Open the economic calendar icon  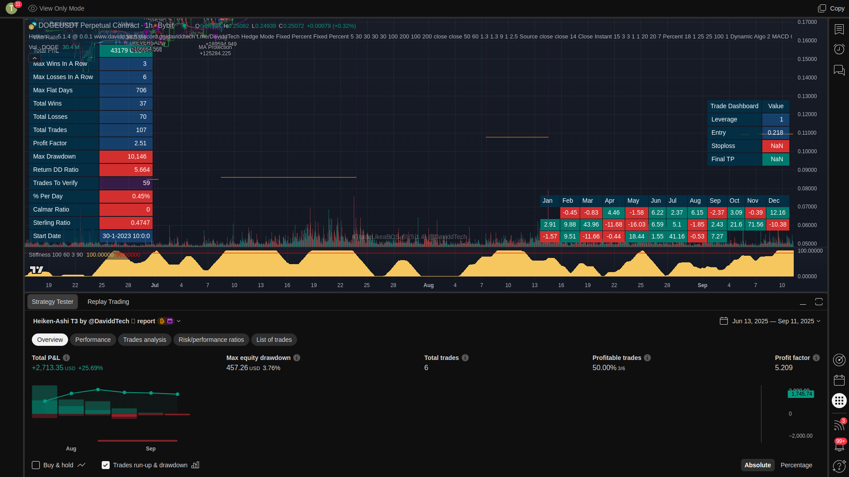839,380
